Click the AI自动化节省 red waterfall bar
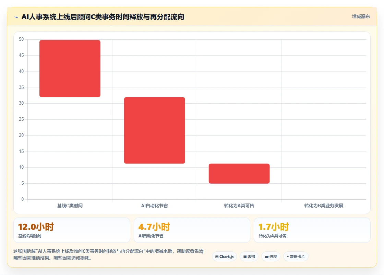The height and width of the screenshot is (275, 384). click(x=155, y=130)
